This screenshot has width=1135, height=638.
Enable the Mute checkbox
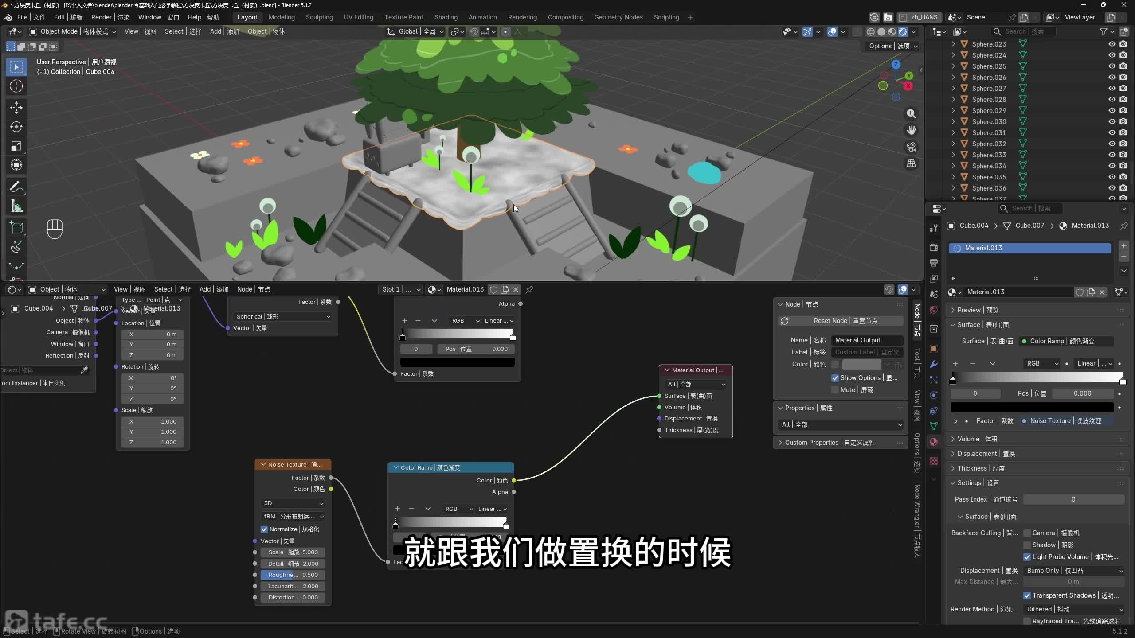point(835,390)
